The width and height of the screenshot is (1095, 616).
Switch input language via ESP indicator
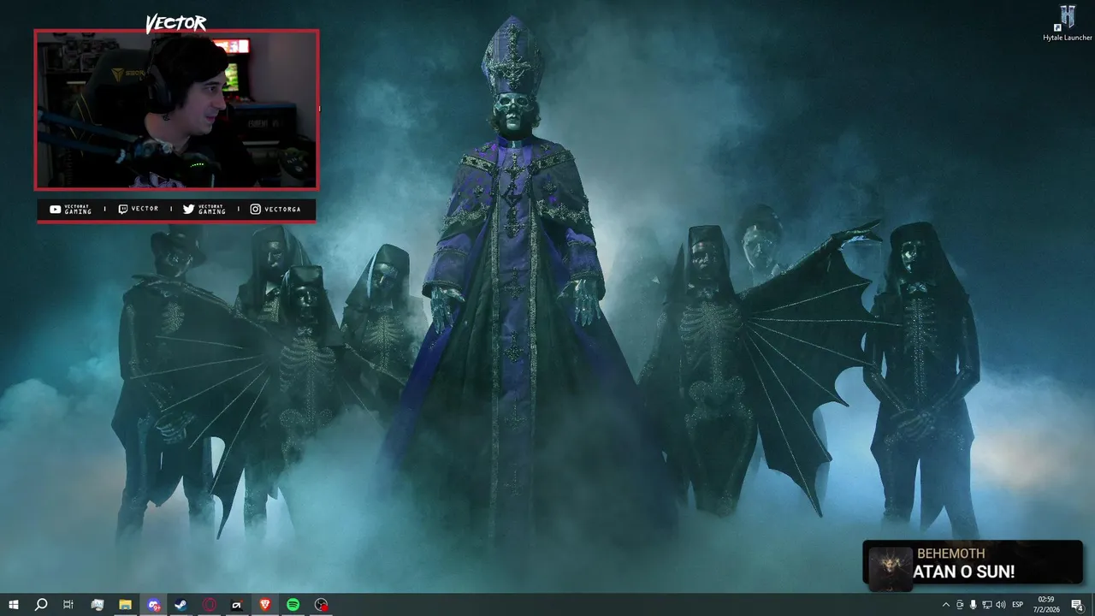click(x=1018, y=605)
